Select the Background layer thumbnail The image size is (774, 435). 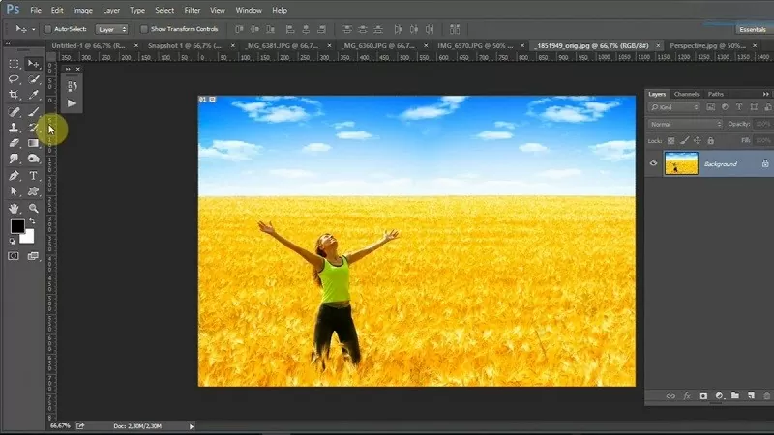point(681,163)
